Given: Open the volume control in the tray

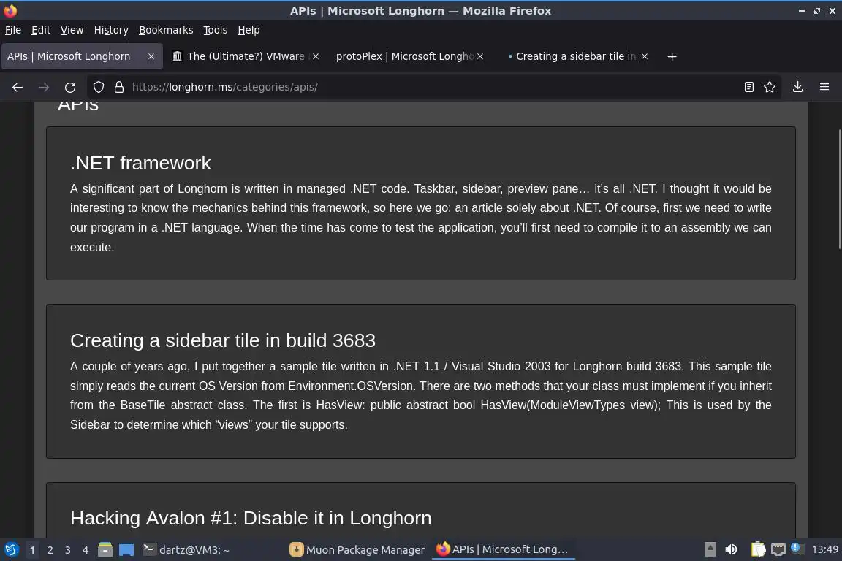Looking at the screenshot, I should (731, 549).
